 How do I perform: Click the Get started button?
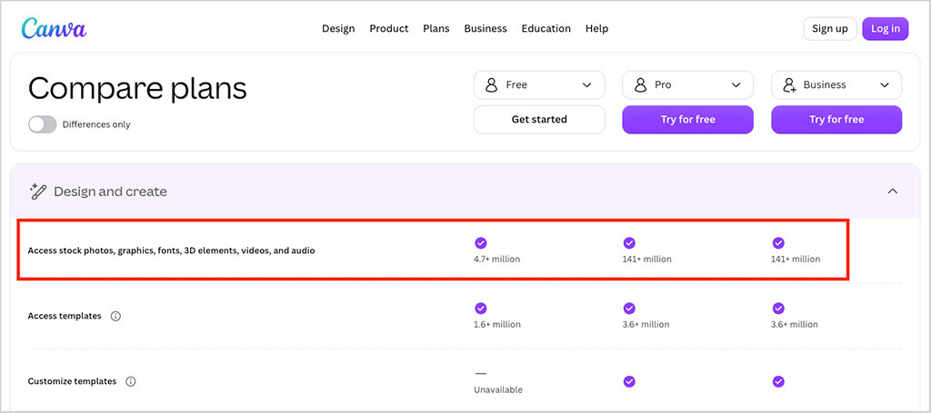pos(539,120)
